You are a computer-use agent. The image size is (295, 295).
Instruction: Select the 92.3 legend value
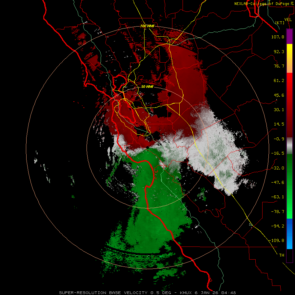(x=279, y=51)
